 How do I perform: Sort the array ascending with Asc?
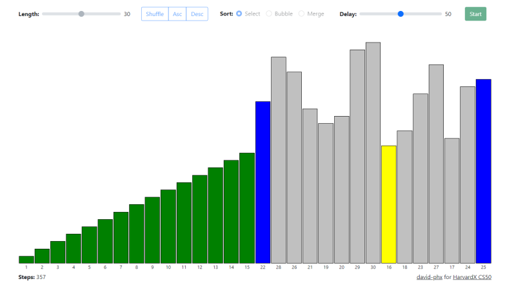coord(177,14)
